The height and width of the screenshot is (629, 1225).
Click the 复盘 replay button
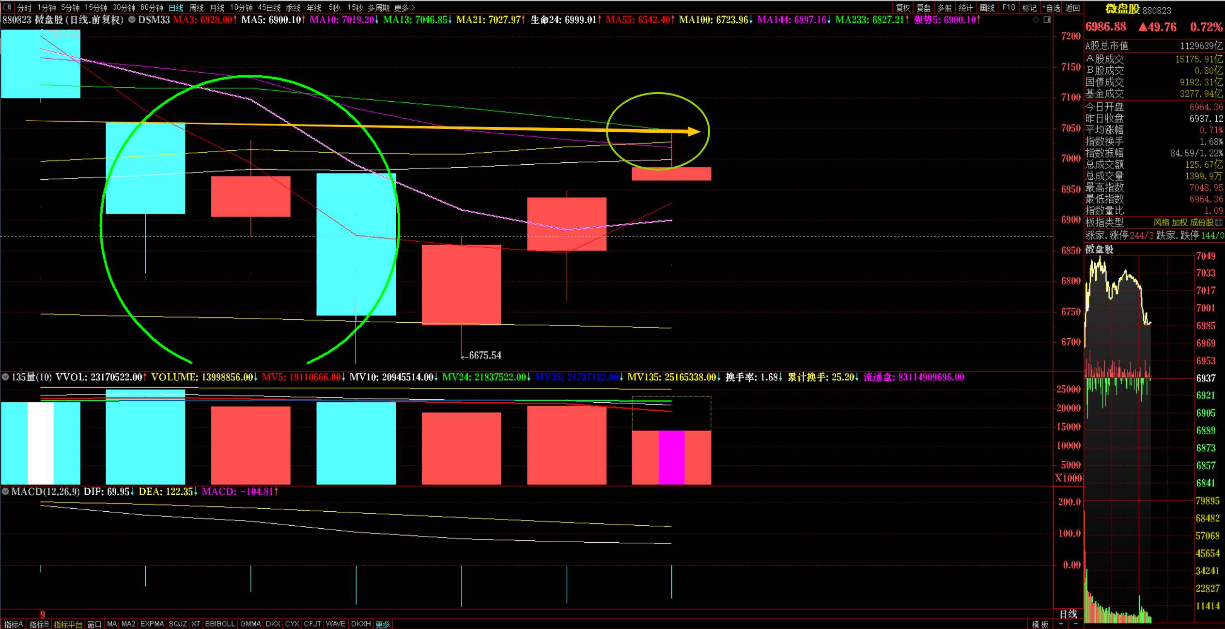(924, 8)
